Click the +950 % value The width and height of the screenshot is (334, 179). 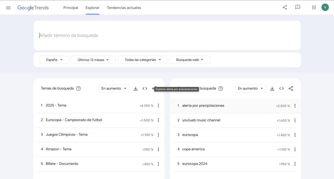tap(284, 164)
